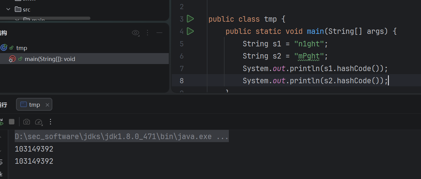This screenshot has width=421, height=179.
Task: Toggle scroll to end of console
Action: (2, 174)
